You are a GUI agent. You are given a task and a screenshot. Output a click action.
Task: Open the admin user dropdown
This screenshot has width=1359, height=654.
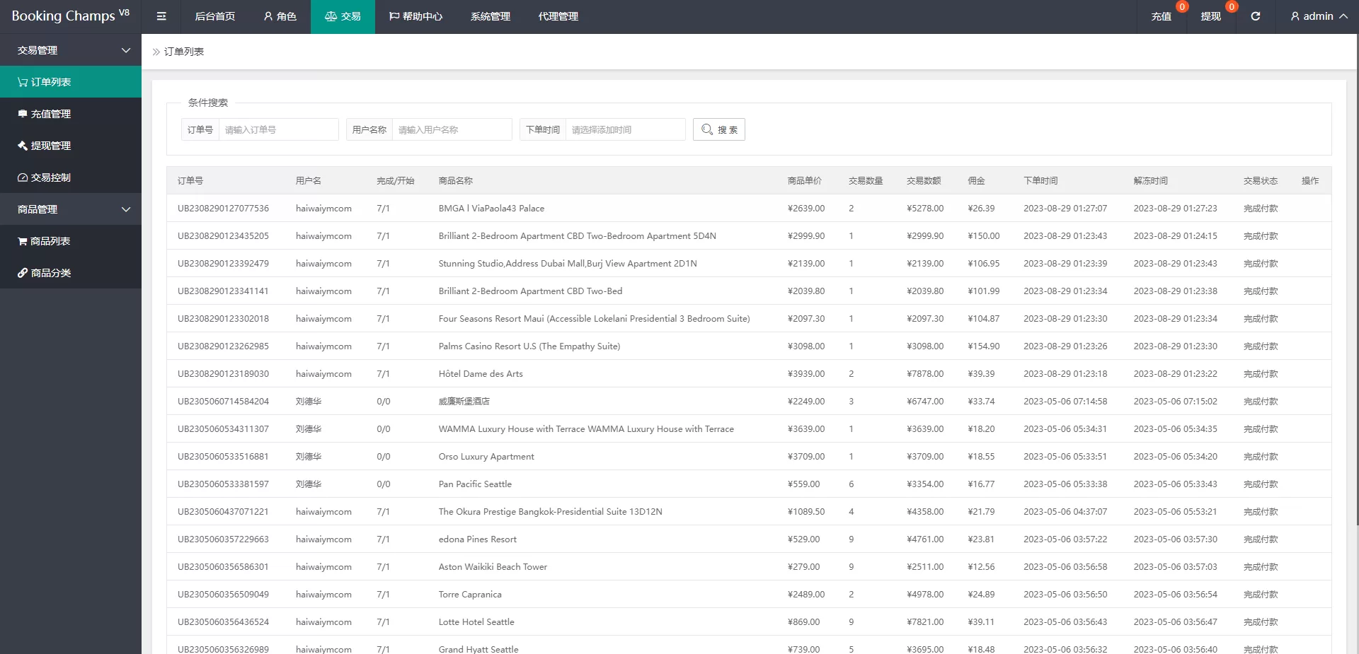click(x=1318, y=16)
